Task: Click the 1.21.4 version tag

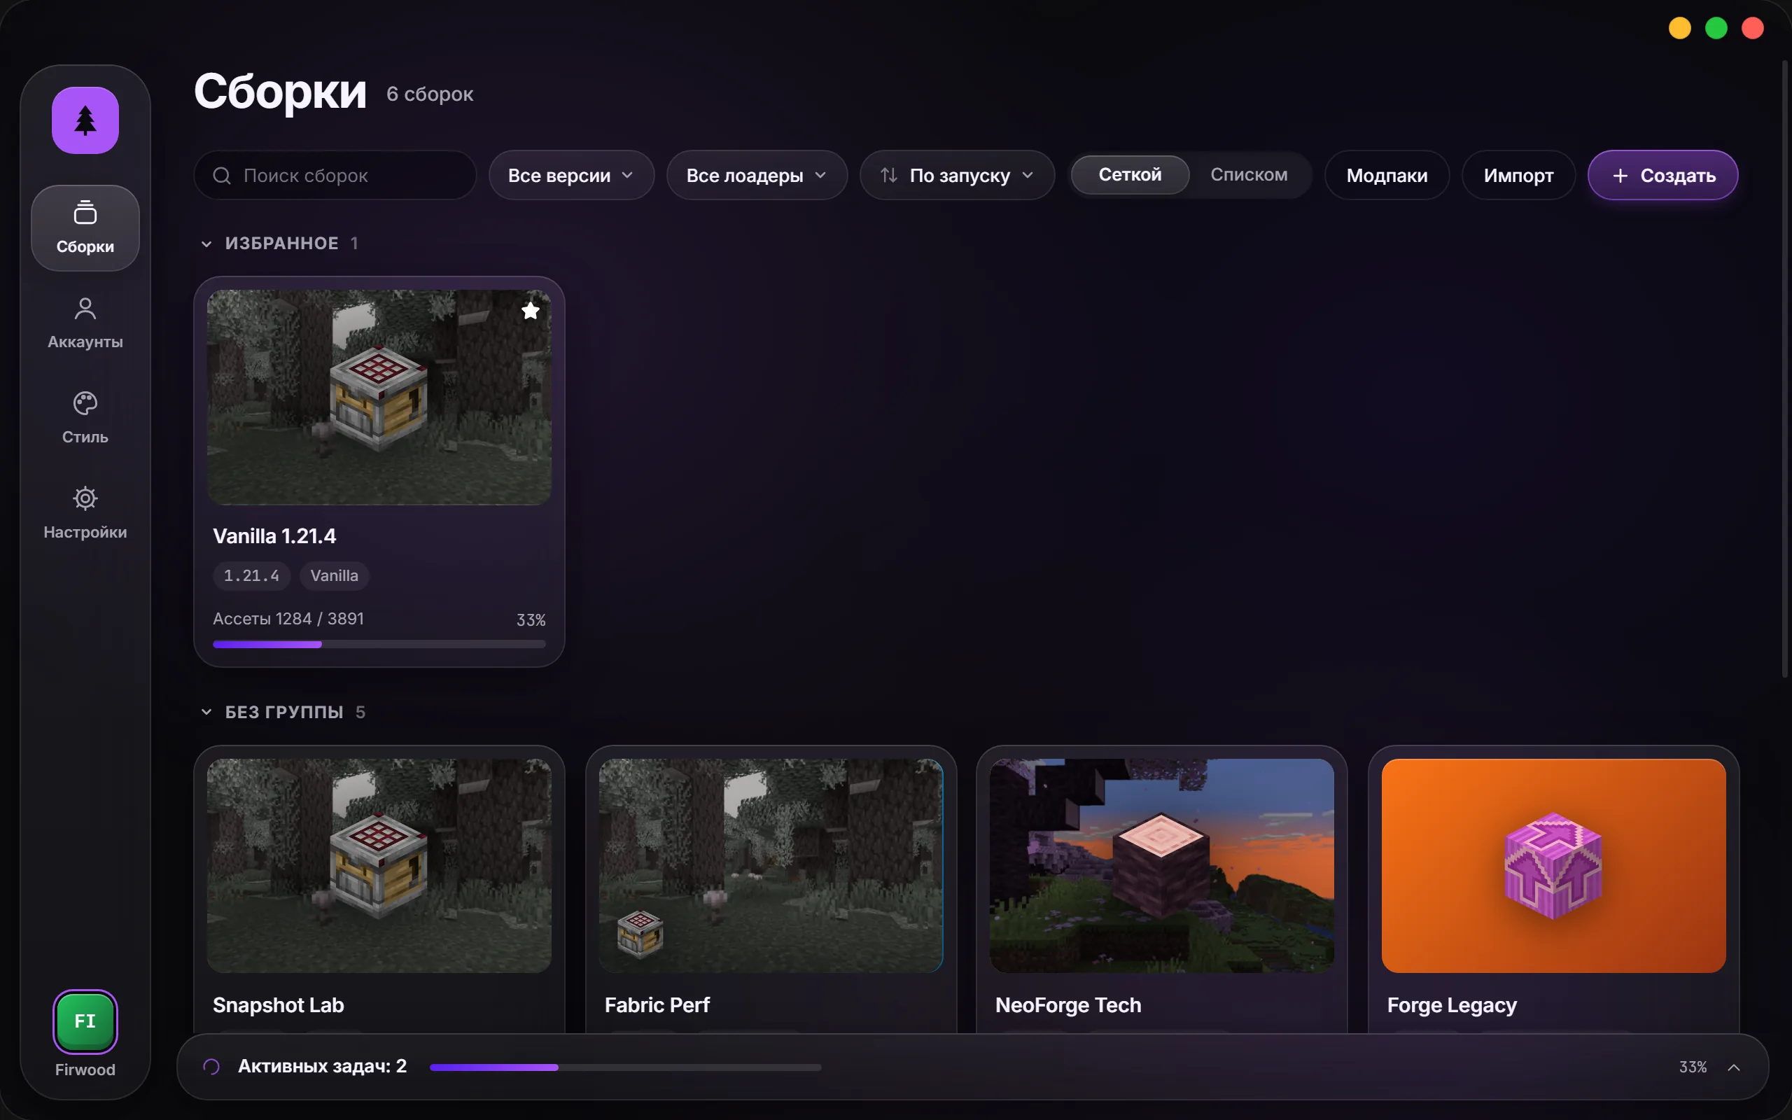Action: click(x=252, y=575)
